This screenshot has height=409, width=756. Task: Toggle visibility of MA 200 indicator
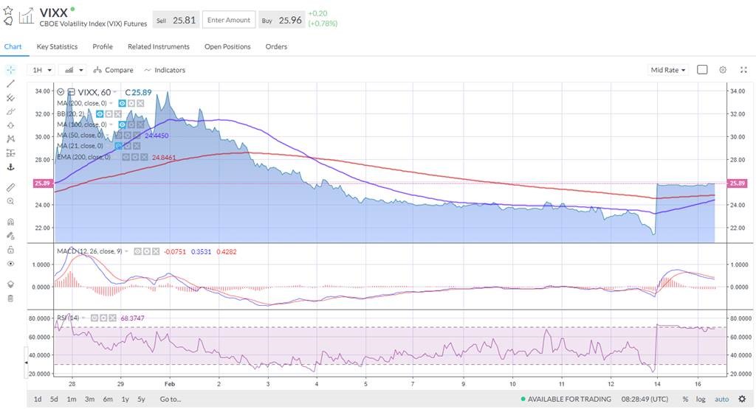[x=123, y=103]
